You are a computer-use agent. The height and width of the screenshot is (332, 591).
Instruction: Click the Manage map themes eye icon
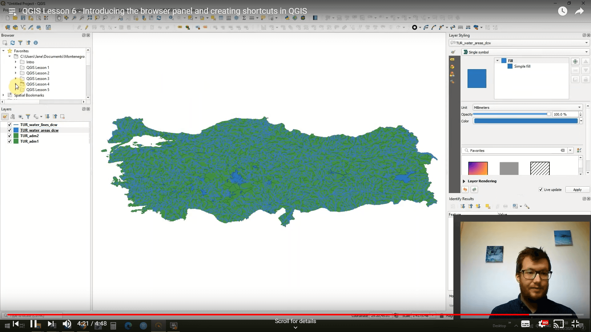(20, 117)
